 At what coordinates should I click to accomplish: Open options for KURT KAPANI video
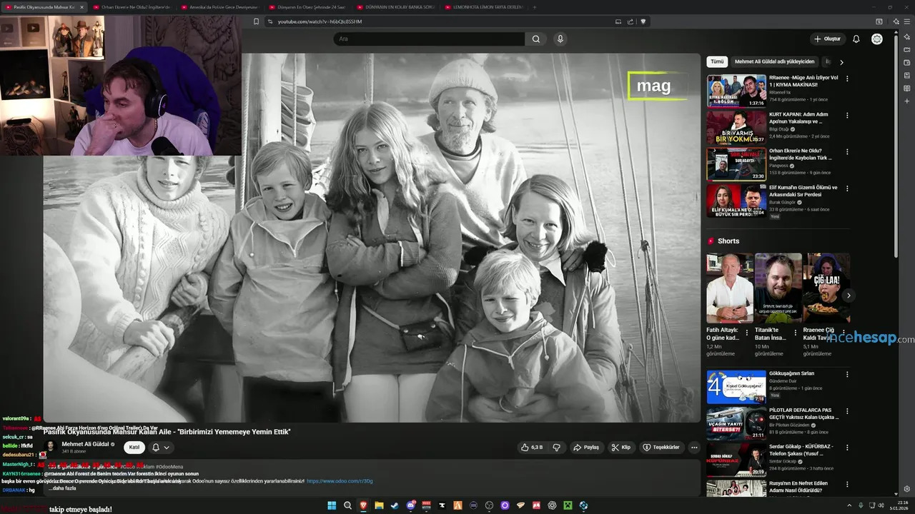[847, 115]
